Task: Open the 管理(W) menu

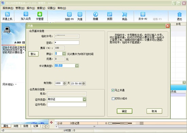Action: 20,8
